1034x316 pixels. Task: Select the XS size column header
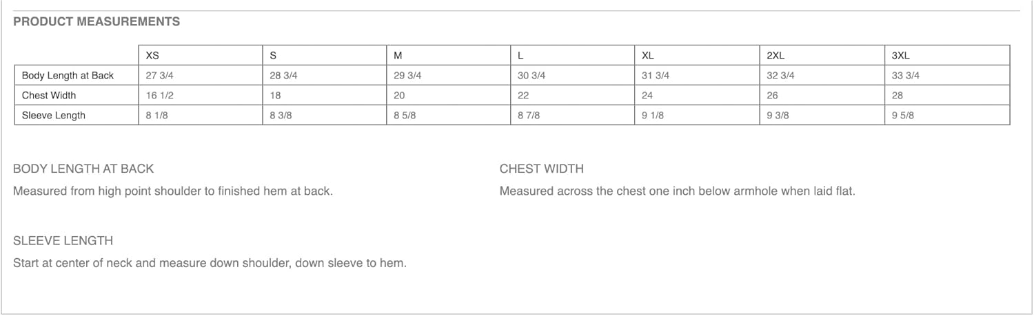coord(152,56)
